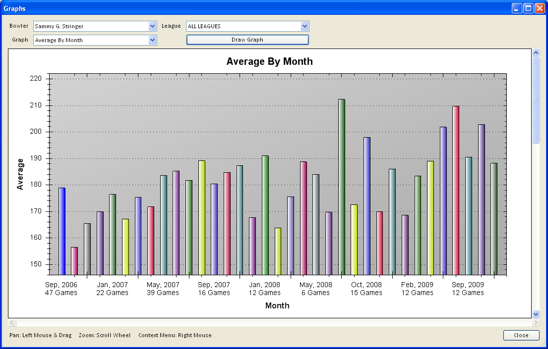Click horizontal scrollbar left arrow
This screenshot has width=548, height=349.
(12, 323)
